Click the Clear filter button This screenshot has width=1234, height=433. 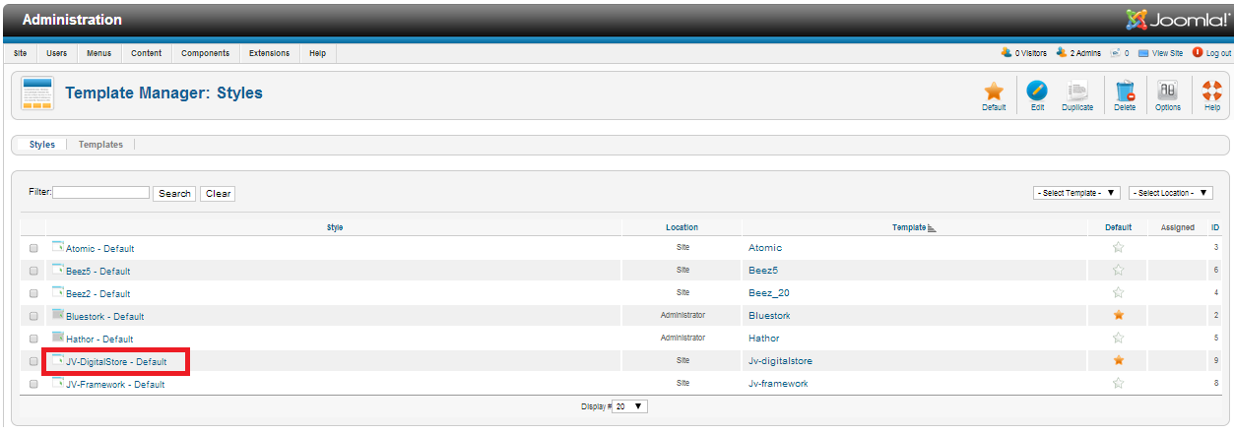pyautogui.click(x=218, y=194)
